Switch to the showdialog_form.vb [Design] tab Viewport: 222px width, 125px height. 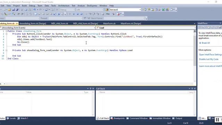click(33, 24)
